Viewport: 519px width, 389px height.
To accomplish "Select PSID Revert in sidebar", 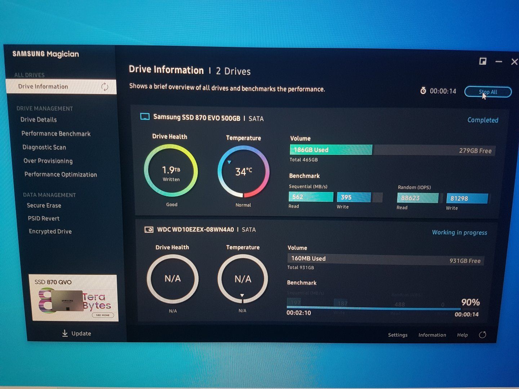I will coord(44,219).
